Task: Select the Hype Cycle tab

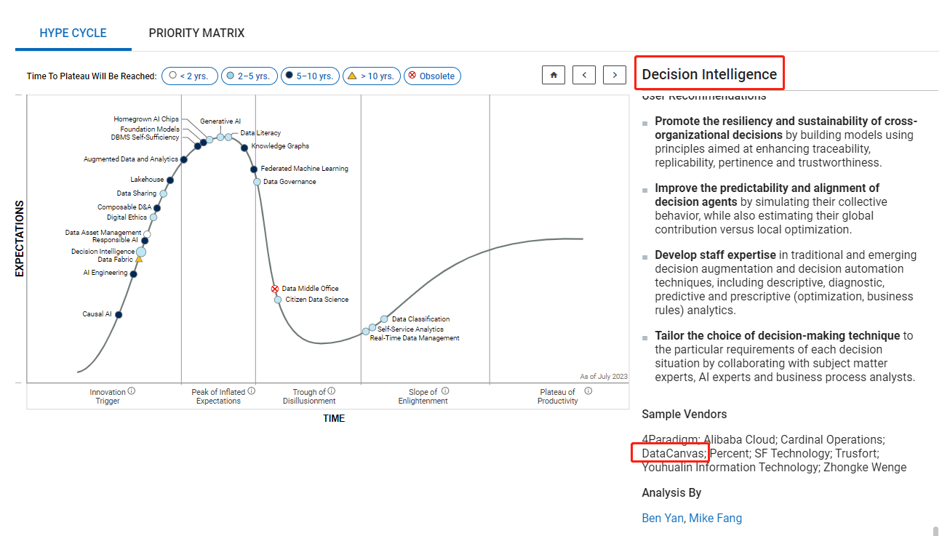Action: pos(73,33)
